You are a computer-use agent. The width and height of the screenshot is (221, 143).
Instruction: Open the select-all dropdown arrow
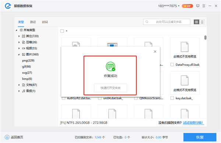[x=67, y=31]
